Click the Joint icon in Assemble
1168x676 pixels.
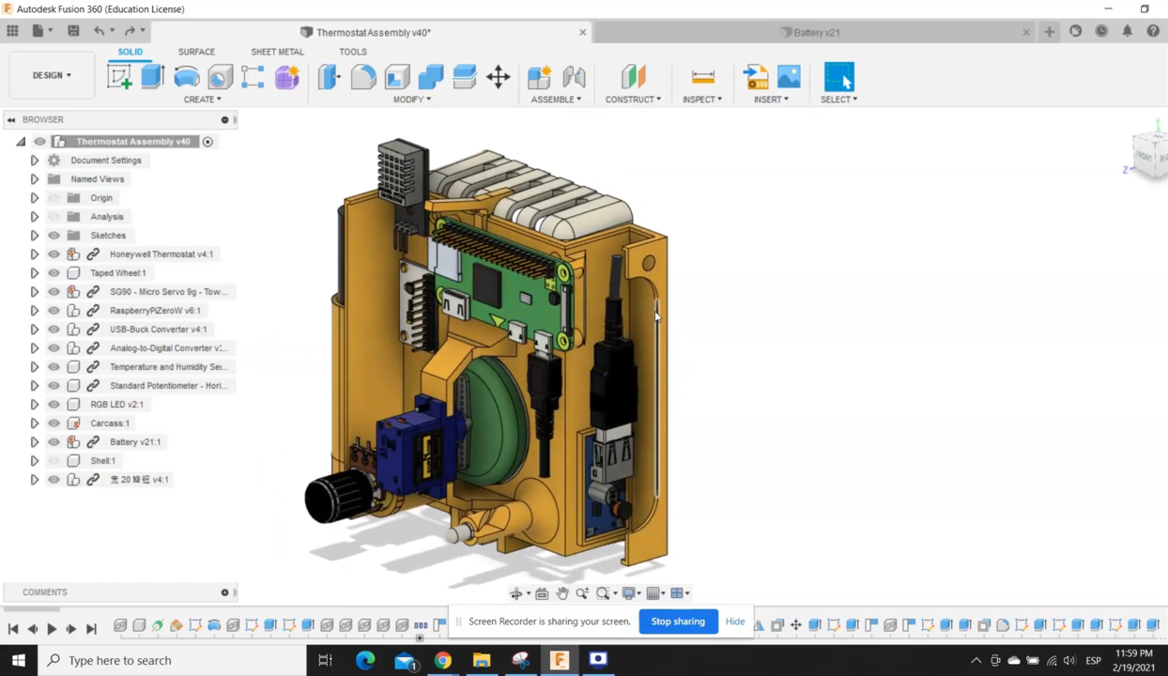pos(574,77)
